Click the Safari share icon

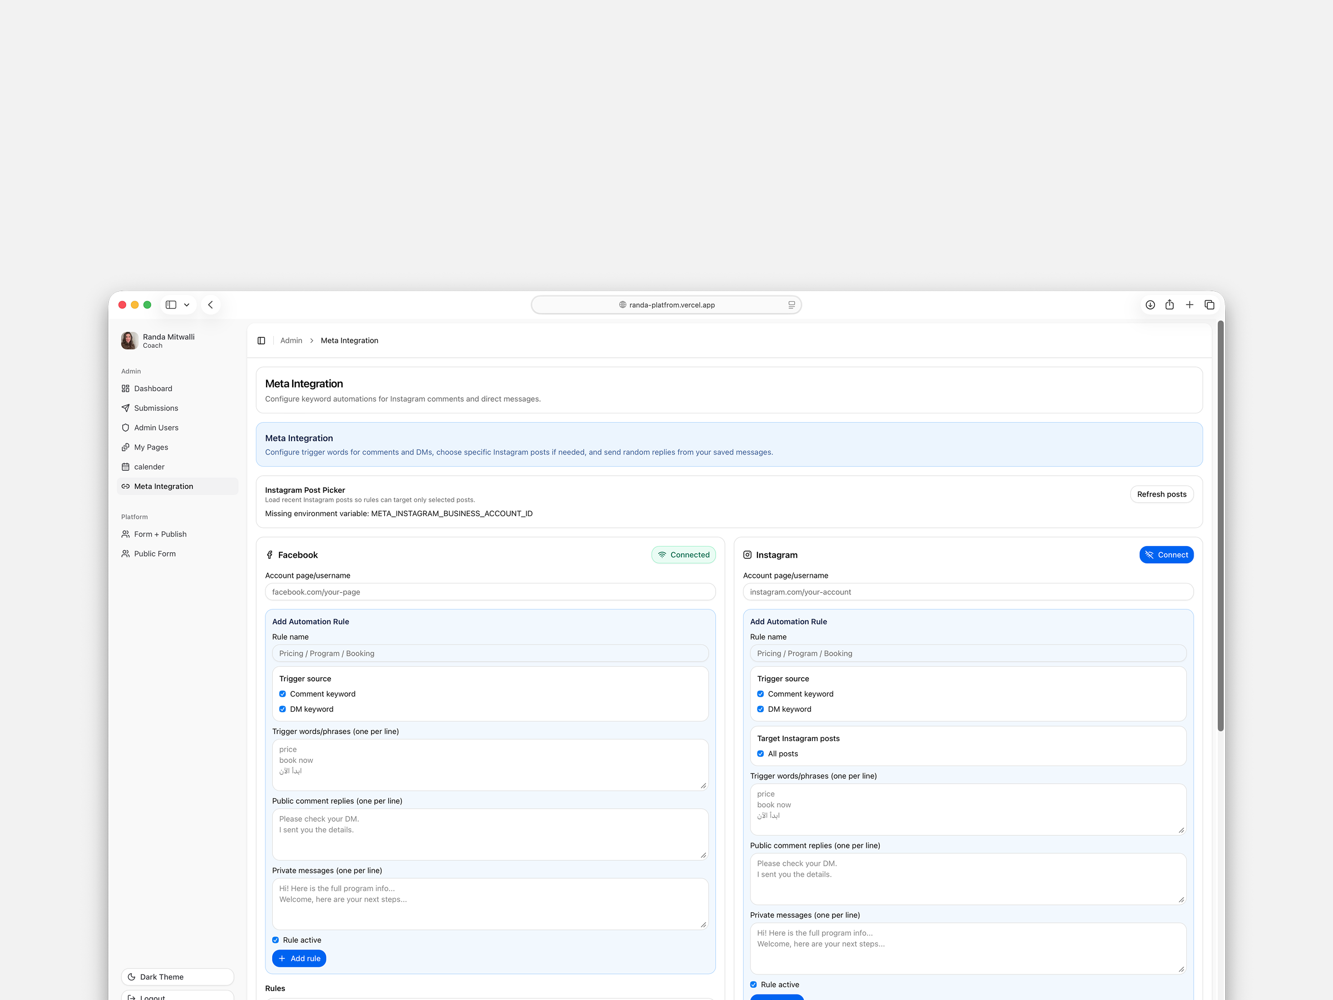coord(1169,305)
